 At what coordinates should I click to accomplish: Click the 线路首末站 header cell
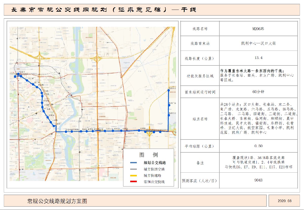[x=200, y=43]
